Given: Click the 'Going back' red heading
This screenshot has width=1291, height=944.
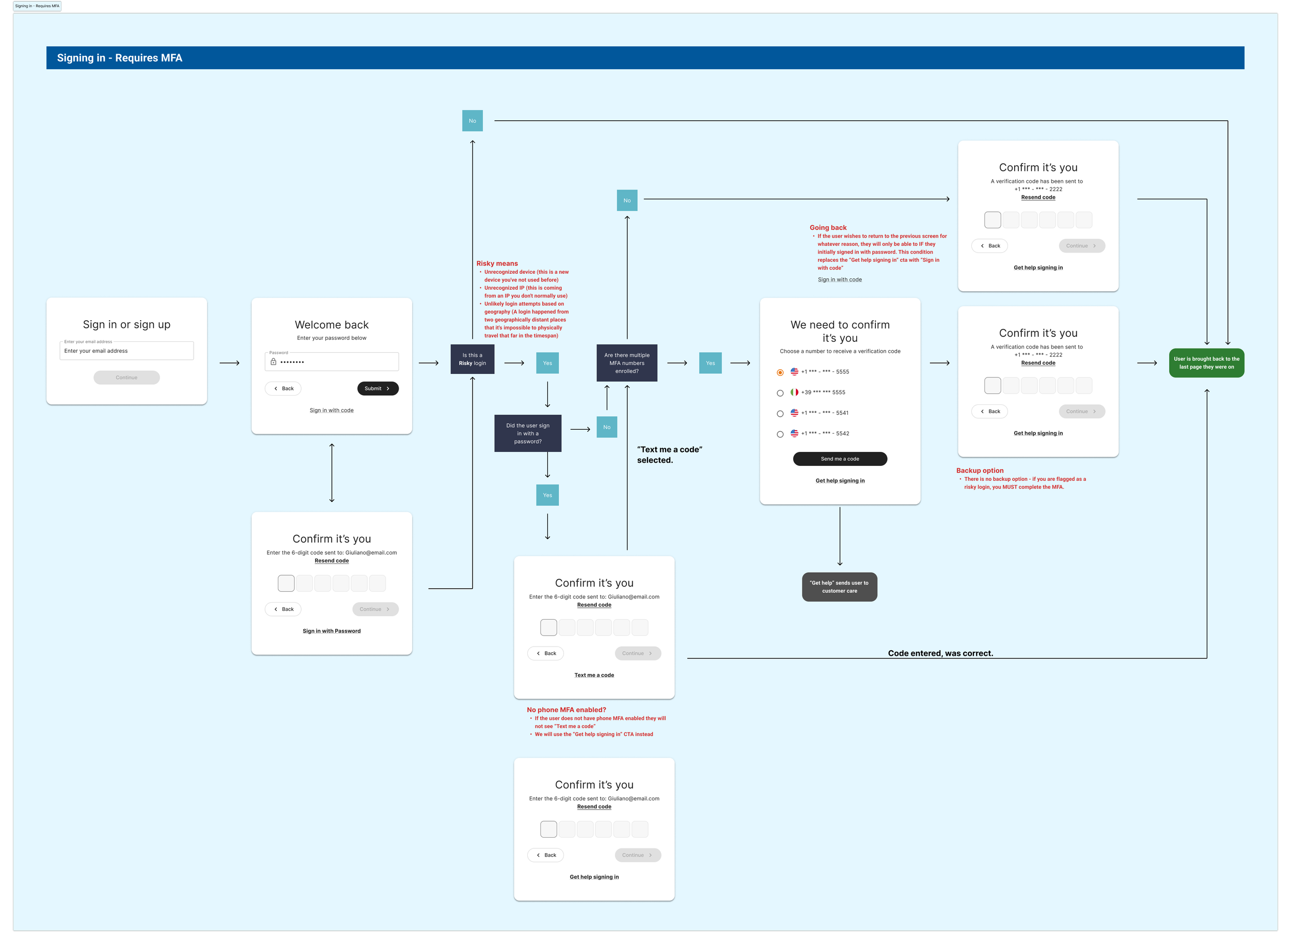Looking at the screenshot, I should click(x=827, y=227).
